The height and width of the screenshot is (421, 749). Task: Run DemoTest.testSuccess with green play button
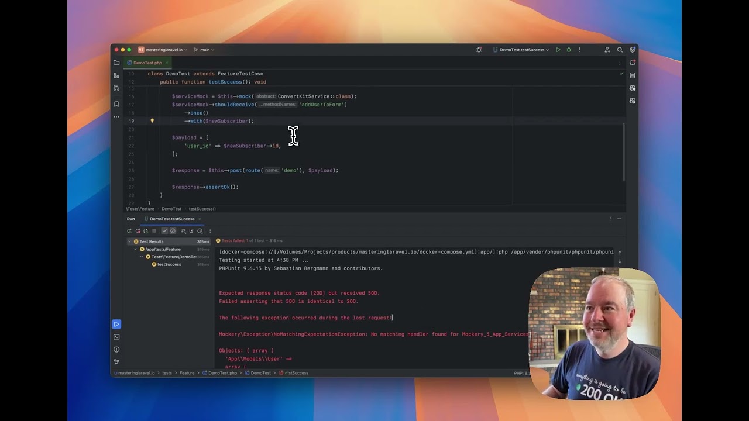(558, 50)
